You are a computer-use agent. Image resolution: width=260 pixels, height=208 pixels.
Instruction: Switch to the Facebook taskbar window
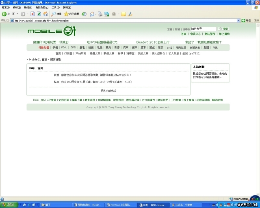click(x=121, y=205)
